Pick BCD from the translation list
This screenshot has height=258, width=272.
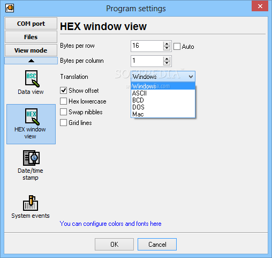click(163, 100)
